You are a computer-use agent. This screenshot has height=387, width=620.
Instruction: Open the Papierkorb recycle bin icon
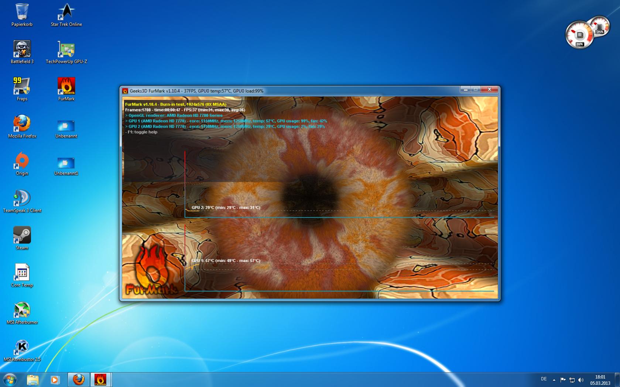tap(22, 15)
